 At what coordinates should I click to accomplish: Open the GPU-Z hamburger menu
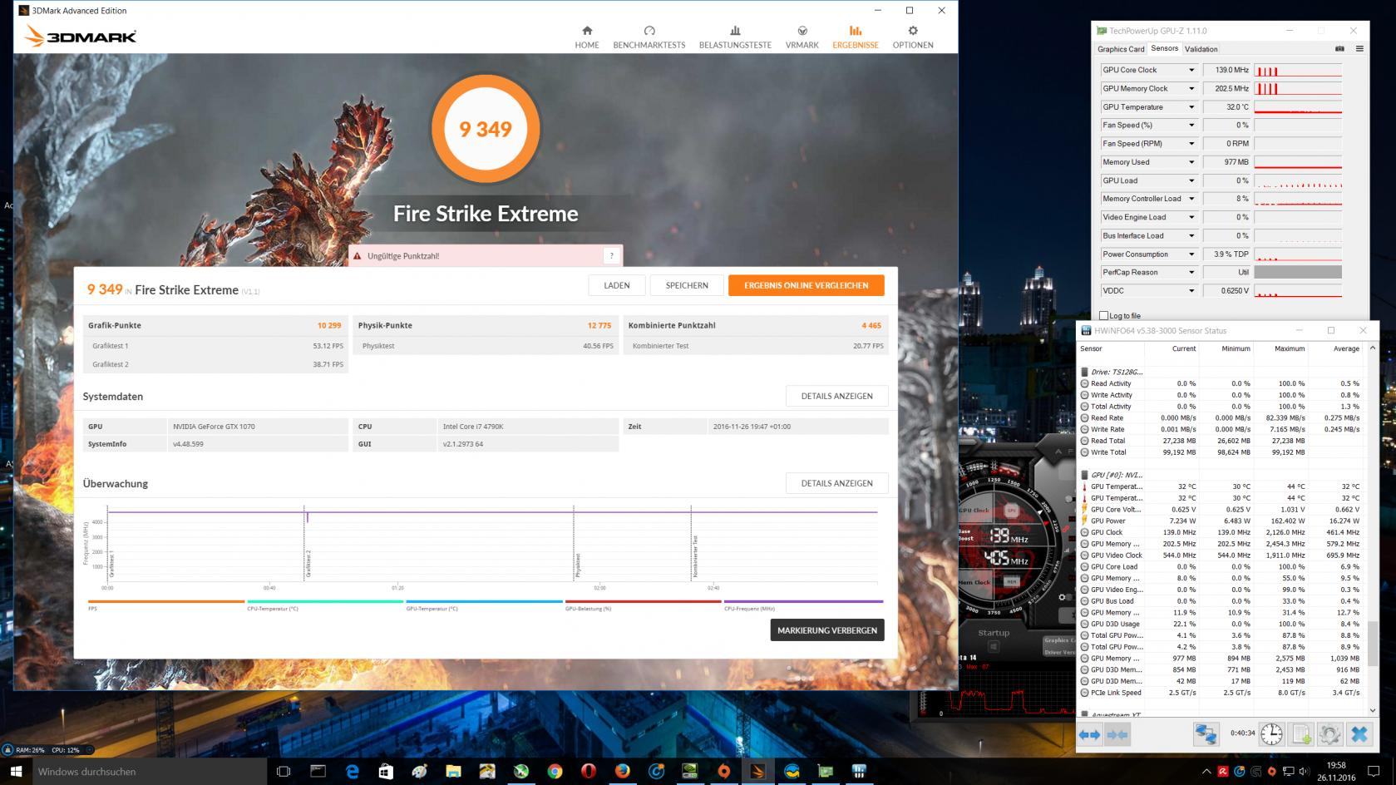(1359, 49)
